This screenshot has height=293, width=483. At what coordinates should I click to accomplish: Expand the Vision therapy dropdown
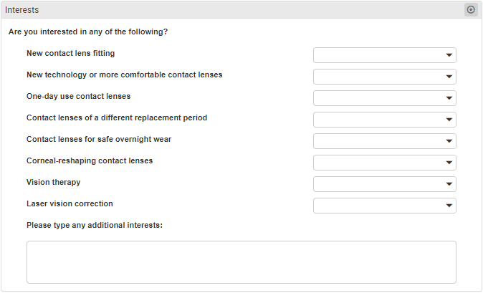click(384, 184)
